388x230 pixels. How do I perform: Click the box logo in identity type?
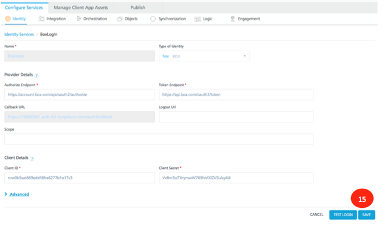pos(166,56)
